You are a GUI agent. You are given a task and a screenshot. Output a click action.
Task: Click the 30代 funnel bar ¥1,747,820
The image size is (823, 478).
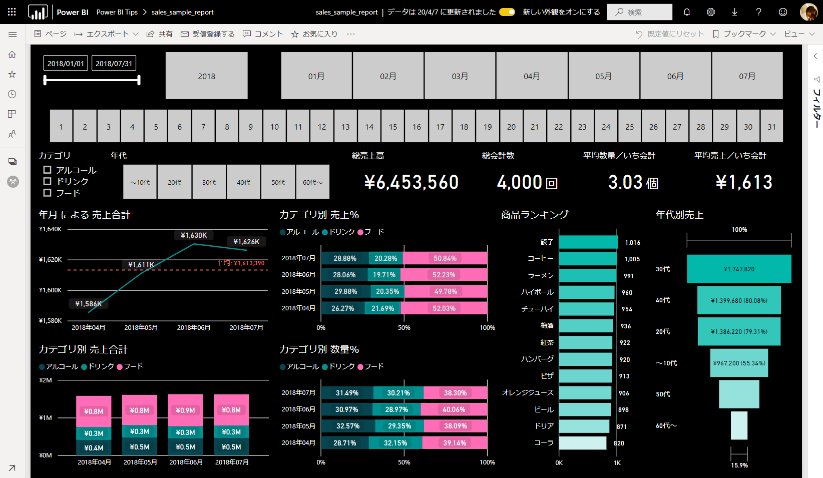(x=739, y=269)
